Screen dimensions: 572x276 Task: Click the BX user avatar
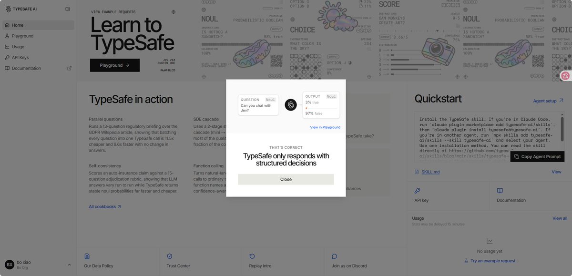pos(10,265)
